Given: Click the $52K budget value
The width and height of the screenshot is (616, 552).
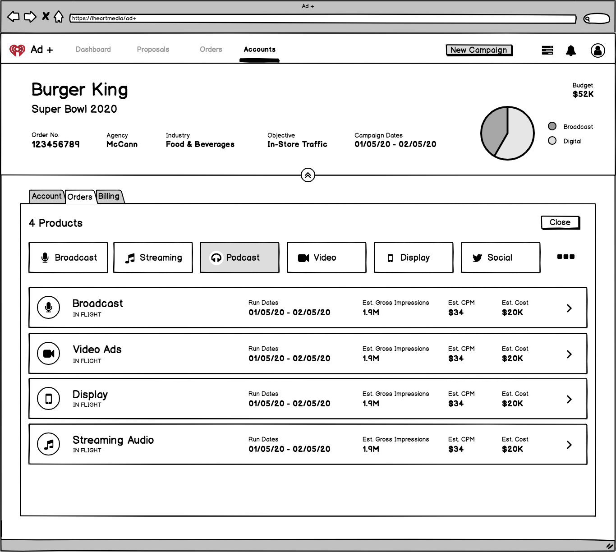Looking at the screenshot, I should click(x=583, y=94).
